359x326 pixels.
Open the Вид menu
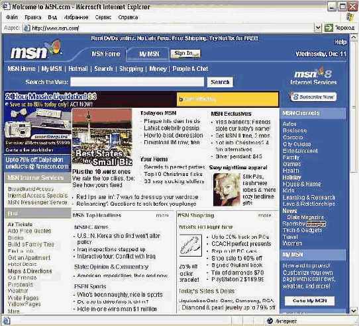[x=52, y=17]
